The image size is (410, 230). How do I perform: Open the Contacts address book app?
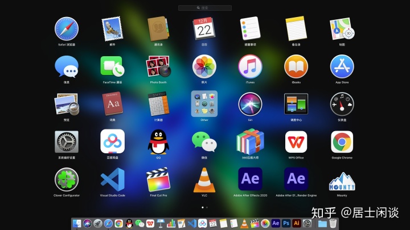click(x=158, y=29)
